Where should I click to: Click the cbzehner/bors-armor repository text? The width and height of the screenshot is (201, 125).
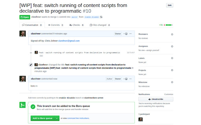coord(94,98)
